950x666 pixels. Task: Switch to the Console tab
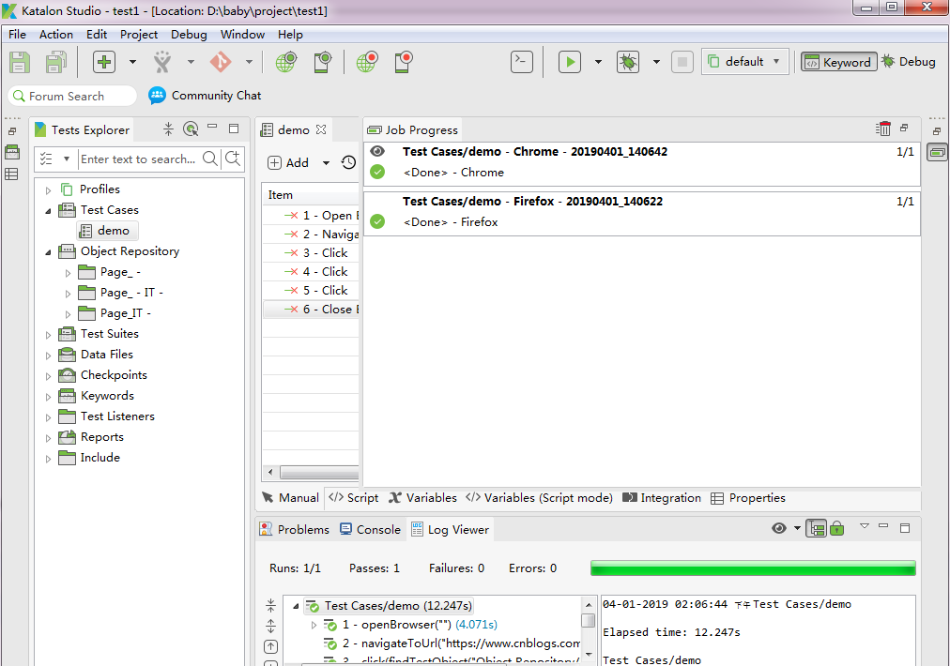click(370, 529)
